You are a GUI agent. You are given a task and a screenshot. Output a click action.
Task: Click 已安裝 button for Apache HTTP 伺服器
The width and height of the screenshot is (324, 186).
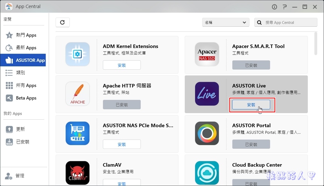click(122, 105)
